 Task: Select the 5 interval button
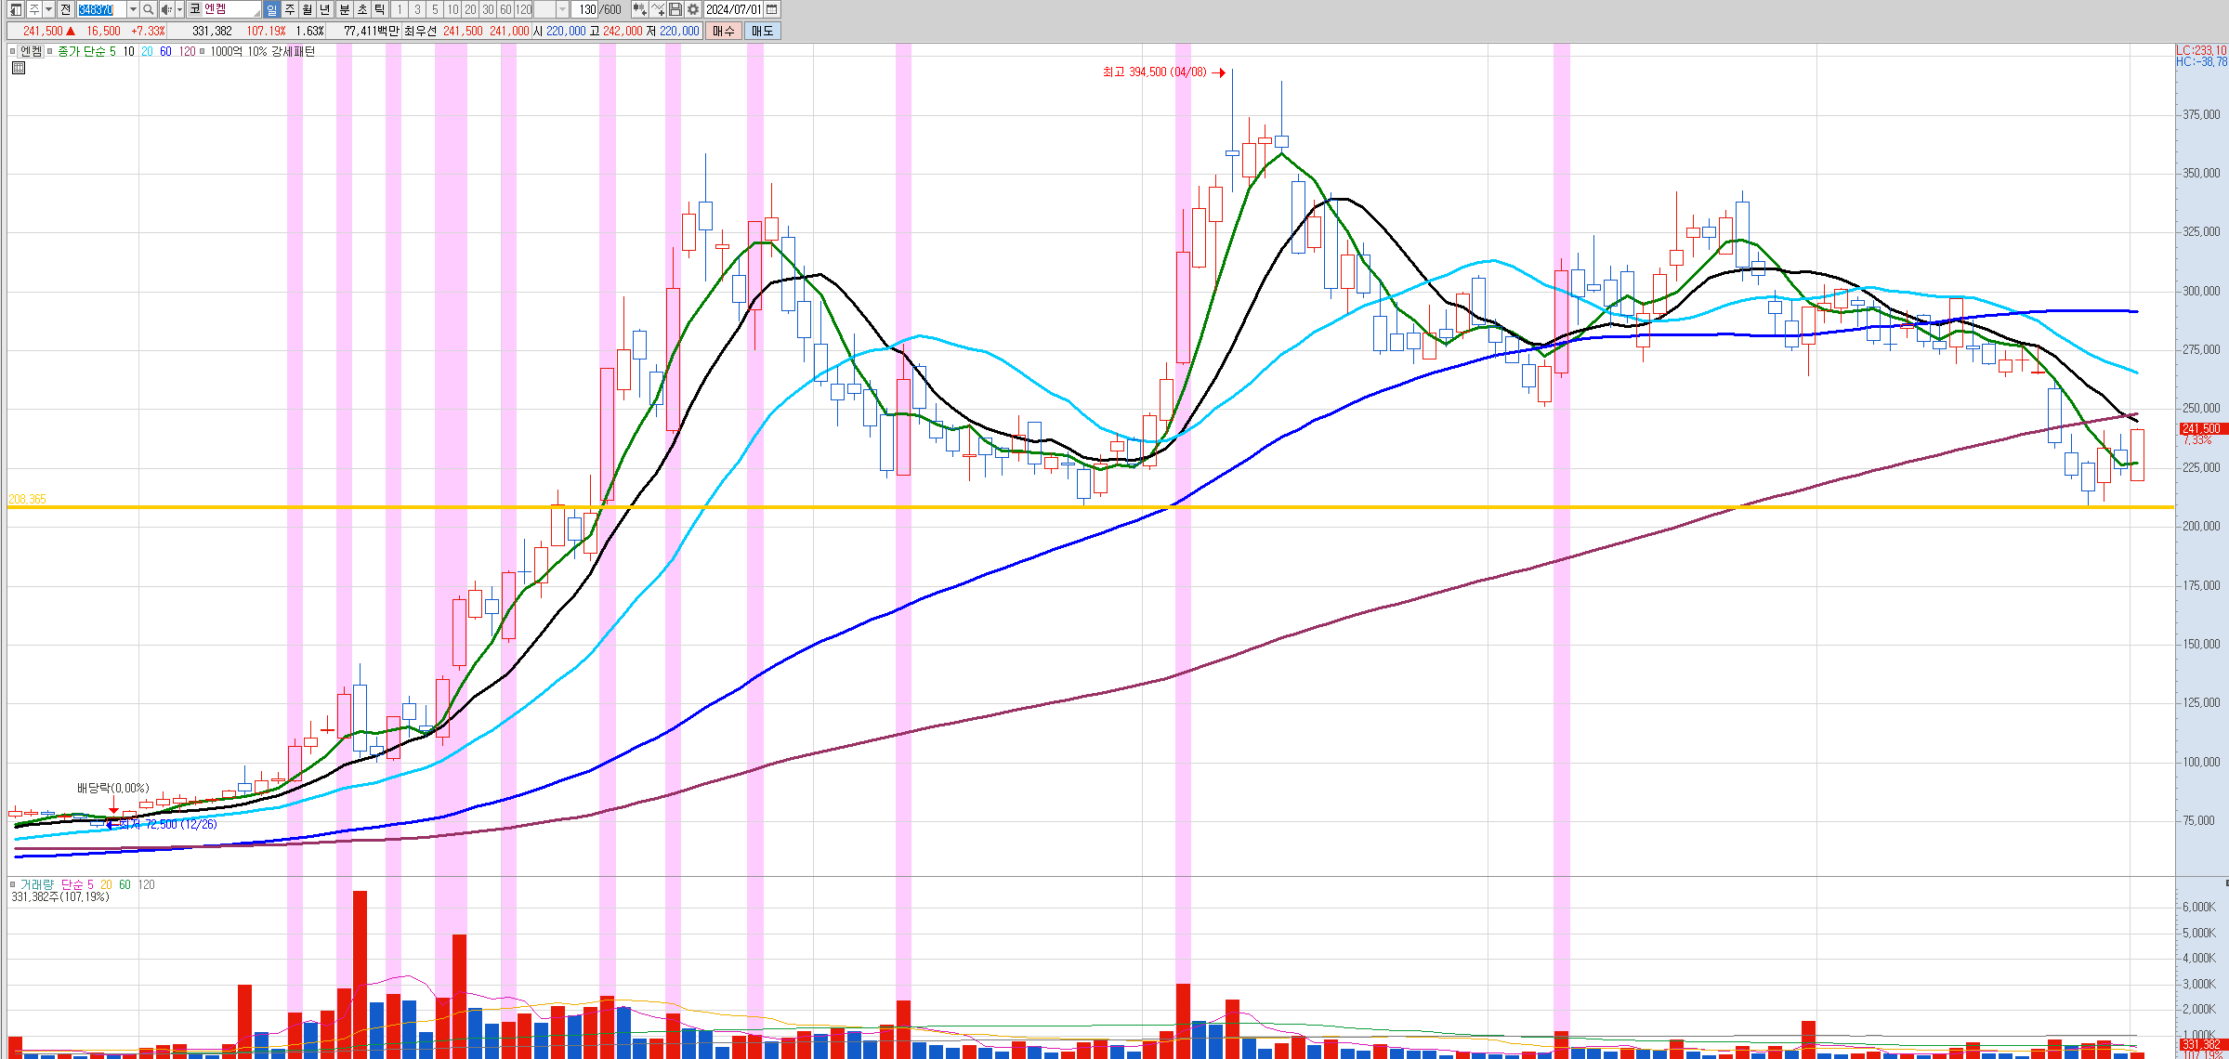pyautogui.click(x=435, y=9)
